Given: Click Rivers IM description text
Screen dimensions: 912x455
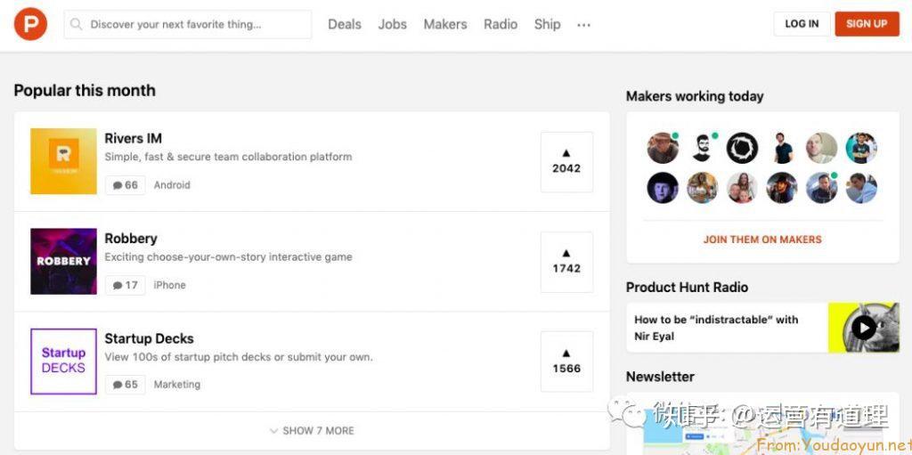Looking at the screenshot, I should coord(228,157).
